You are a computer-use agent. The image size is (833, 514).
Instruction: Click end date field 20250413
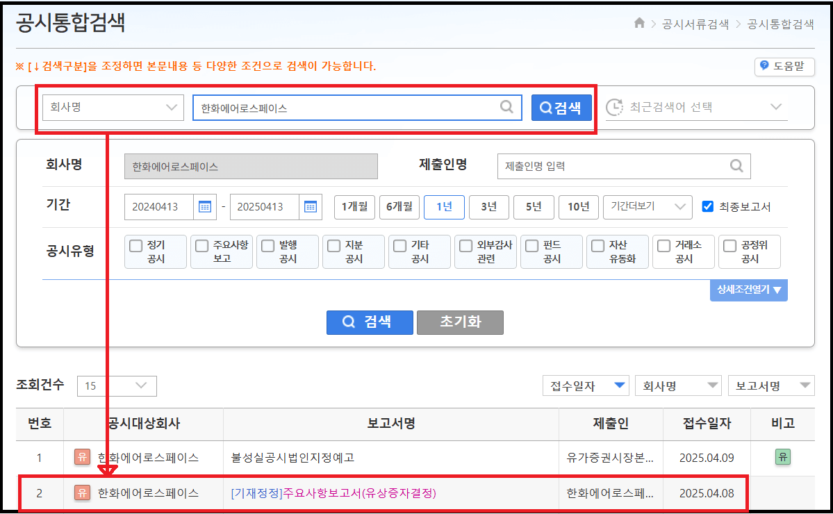[264, 207]
